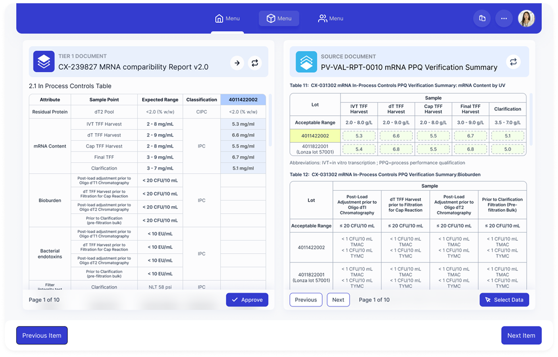The image size is (558, 357).
Task: Click the refresh icon on the Source Document card
Action: click(x=513, y=62)
